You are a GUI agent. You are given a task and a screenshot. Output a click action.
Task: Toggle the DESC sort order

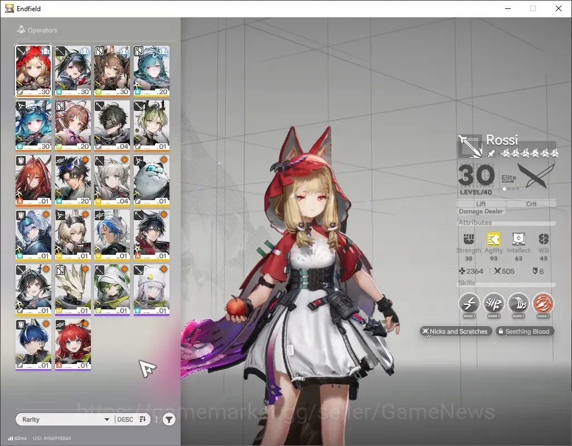pos(132,419)
